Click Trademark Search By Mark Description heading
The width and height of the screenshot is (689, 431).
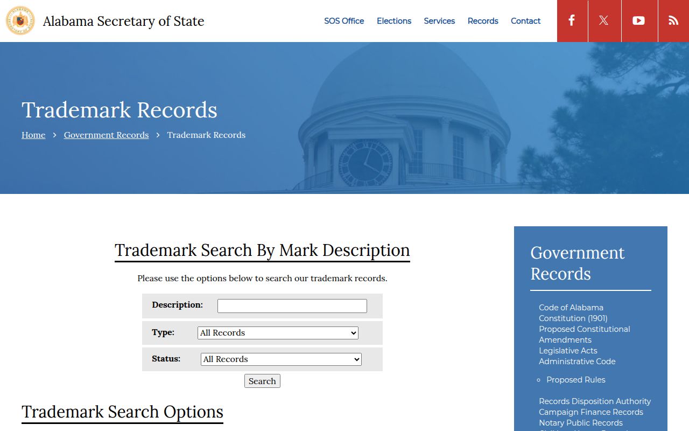(262, 251)
